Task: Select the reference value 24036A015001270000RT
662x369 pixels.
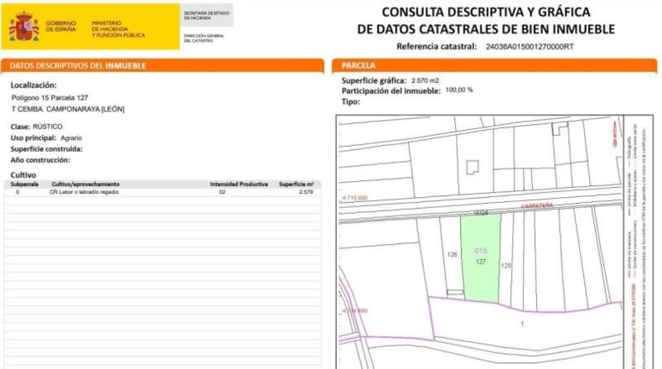Action: (530, 47)
